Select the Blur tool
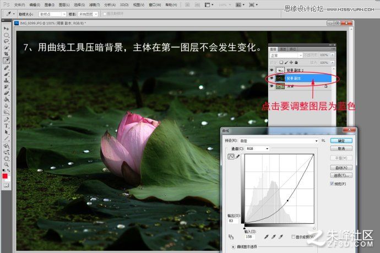The height and width of the screenshot is (253, 380). tap(6, 106)
